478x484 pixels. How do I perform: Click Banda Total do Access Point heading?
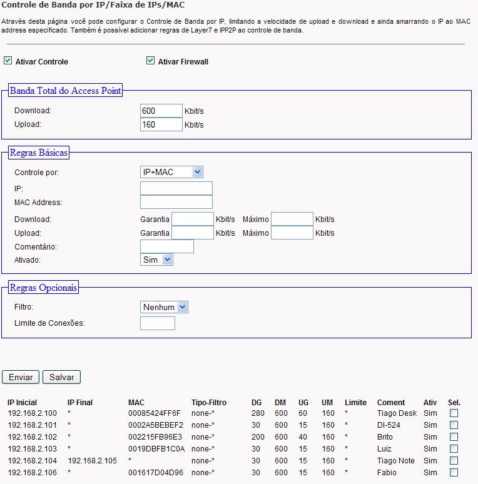click(x=65, y=90)
